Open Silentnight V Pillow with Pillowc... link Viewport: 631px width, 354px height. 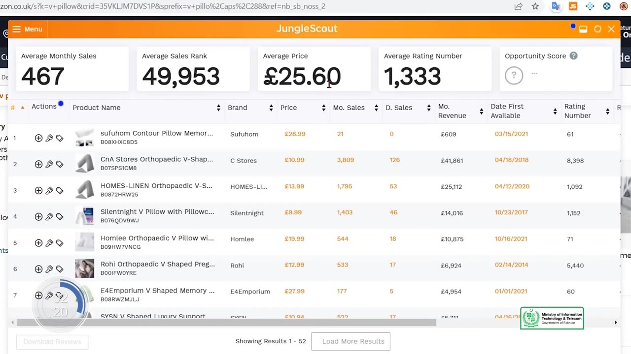coord(157,212)
